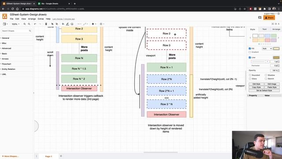Open the Arrange menu
282x159 pixels.
32,19
